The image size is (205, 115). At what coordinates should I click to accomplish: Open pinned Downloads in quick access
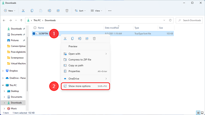[15, 29]
